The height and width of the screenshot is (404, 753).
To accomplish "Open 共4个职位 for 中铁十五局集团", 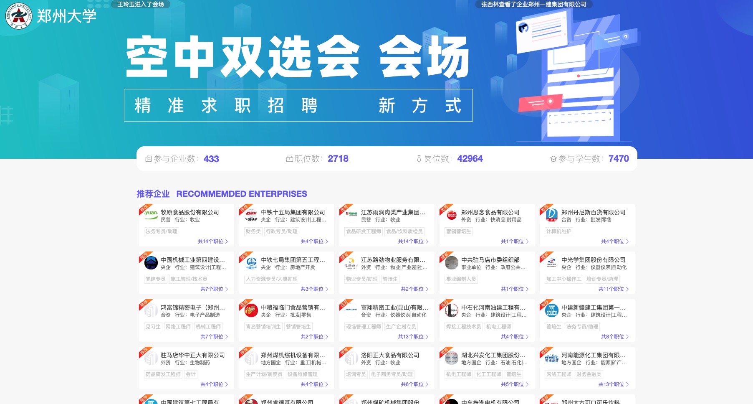I will tap(314, 241).
